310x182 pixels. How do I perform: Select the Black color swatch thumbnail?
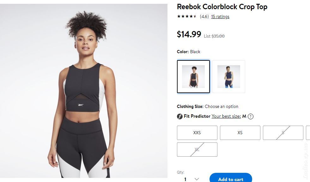coord(193,77)
